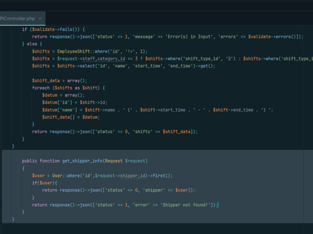
Task: Click the $shift_data[] = $datum line
Action: pos(71,117)
